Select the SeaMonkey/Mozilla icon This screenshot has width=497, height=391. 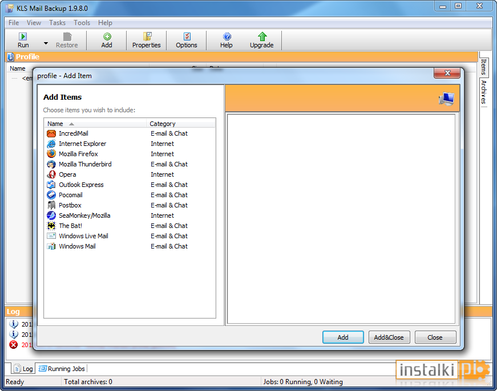pyautogui.click(x=51, y=215)
